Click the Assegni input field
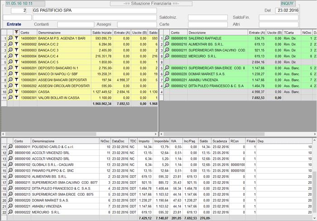The height and width of the screenshot is (221, 317). coord(137,24)
